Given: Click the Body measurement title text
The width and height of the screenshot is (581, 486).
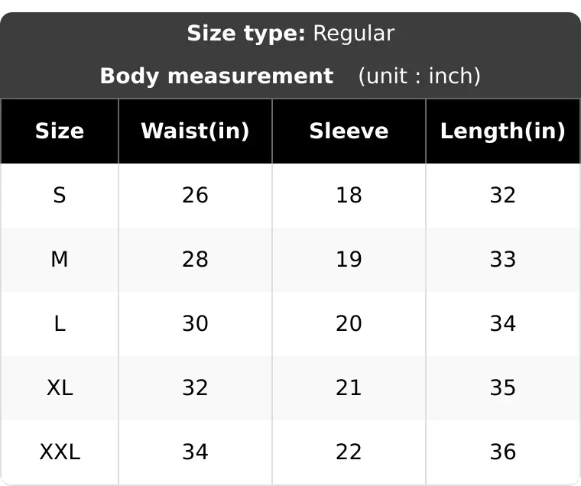Looking at the screenshot, I should [217, 76].
